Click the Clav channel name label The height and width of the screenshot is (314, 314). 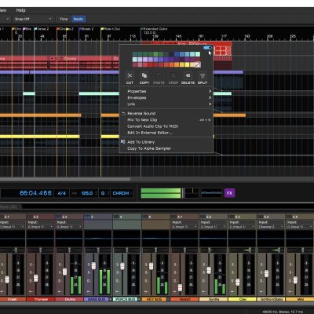tap(242, 299)
